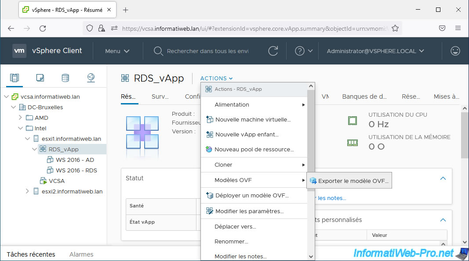This screenshot has width=469, height=261.
Task: Collapse the vcsa.informatiweb.lan tree node
Action: coord(6,97)
